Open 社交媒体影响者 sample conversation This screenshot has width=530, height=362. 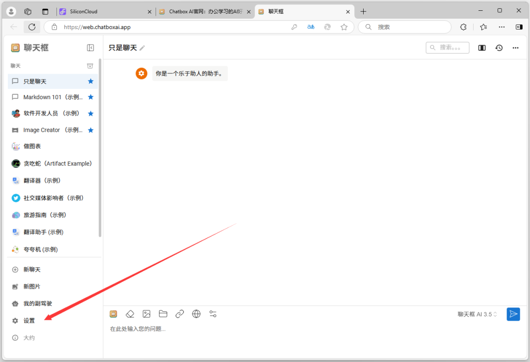click(53, 198)
